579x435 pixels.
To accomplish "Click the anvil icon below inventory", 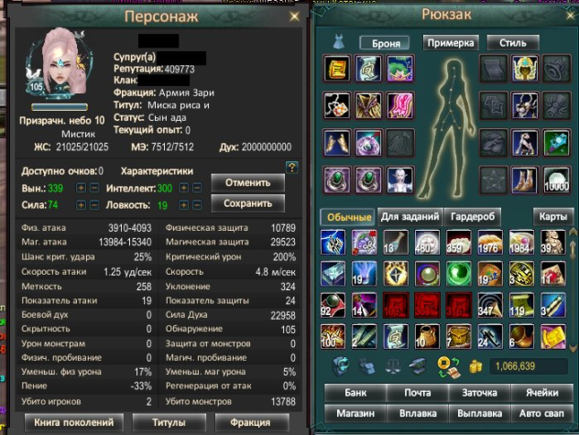I will [x=419, y=365].
